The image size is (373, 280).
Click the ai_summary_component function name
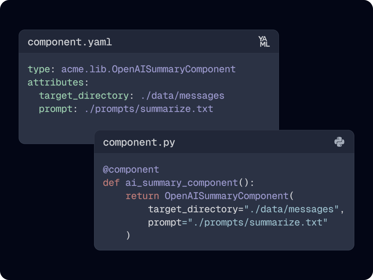pos(182,183)
